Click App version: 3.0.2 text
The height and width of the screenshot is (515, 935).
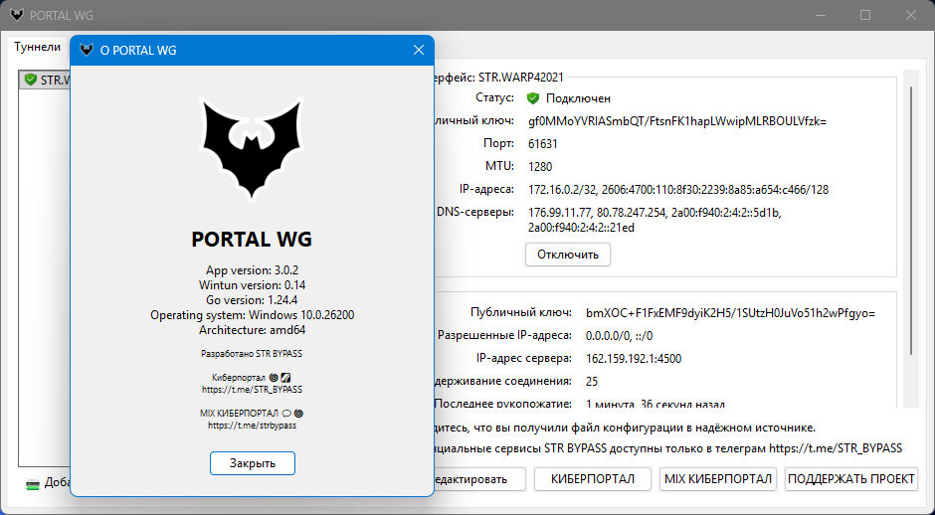click(253, 270)
